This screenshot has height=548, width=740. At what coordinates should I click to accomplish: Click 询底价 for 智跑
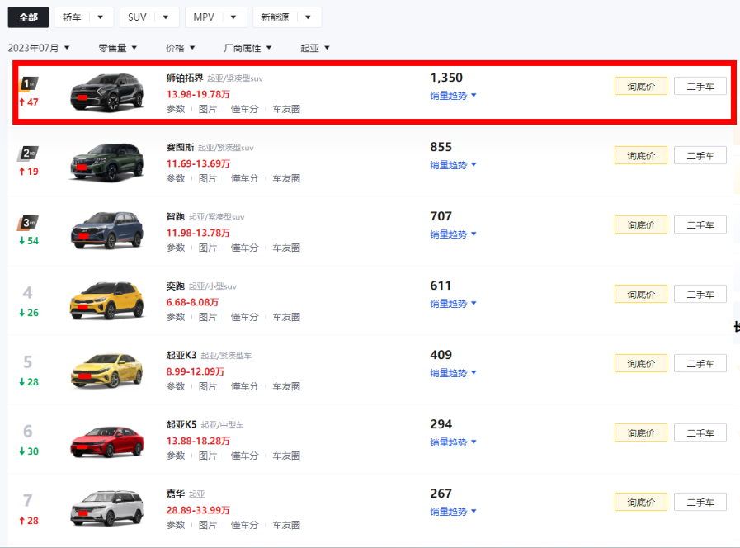pos(641,225)
